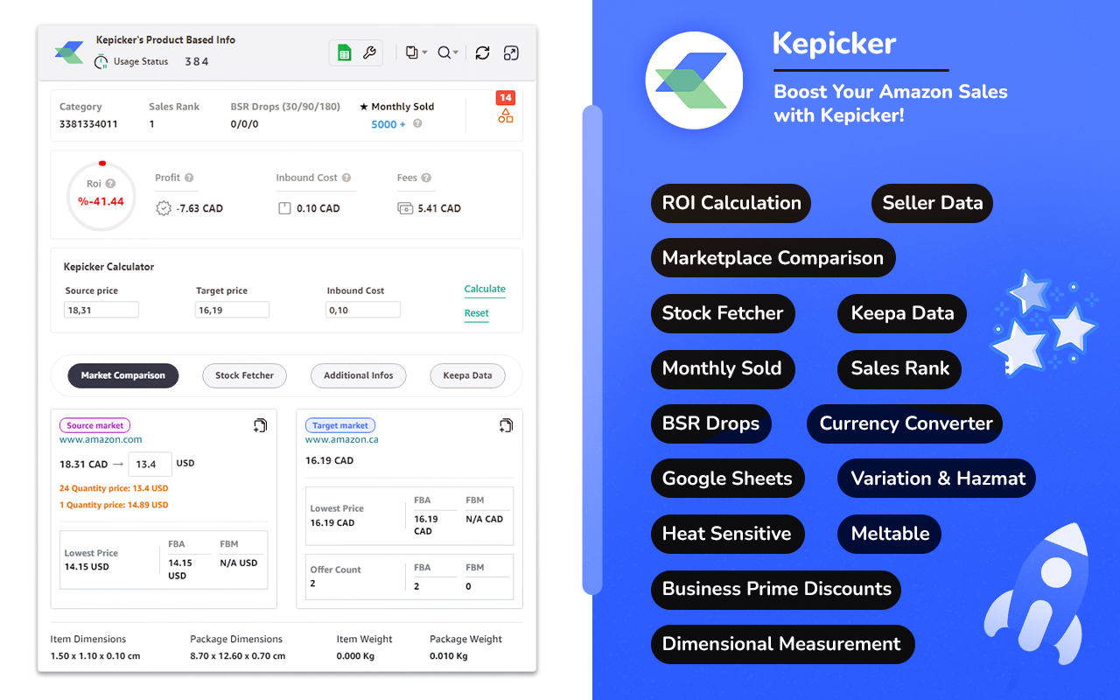Click the profit gear badge icon
The width and height of the screenshot is (1120, 700).
pyautogui.click(x=163, y=208)
